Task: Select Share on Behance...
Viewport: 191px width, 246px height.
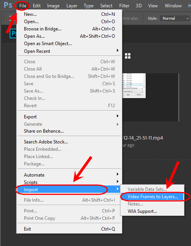Action: point(69,131)
